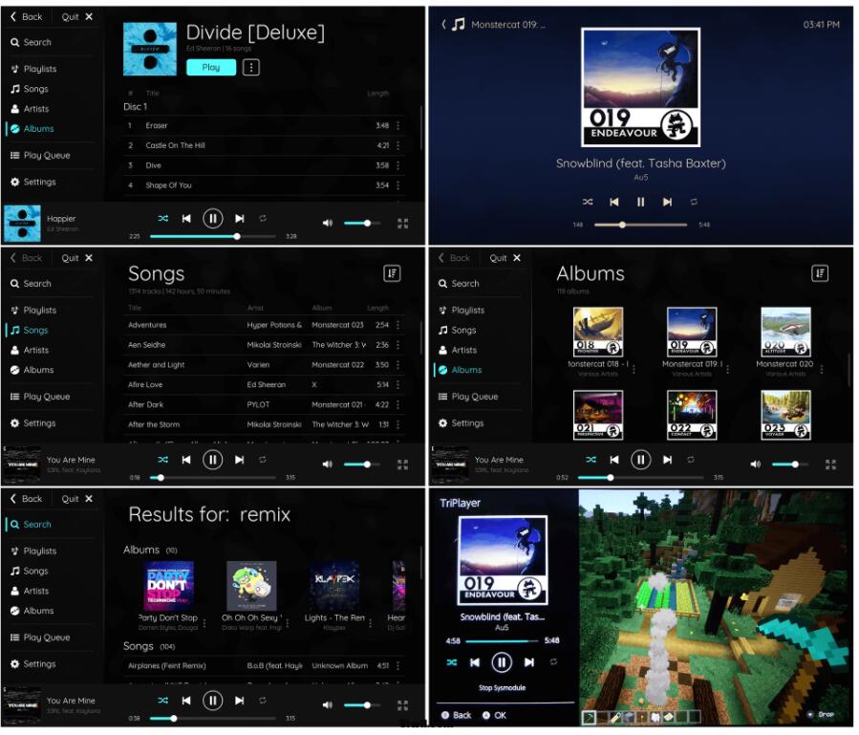Go to previous track in the TriPlayer overlay
The image size is (859, 735).
tap(475, 662)
